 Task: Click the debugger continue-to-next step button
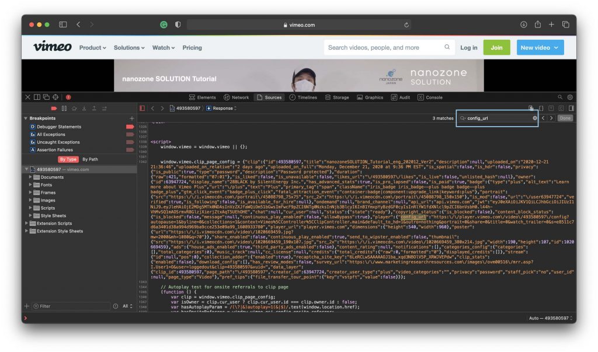pyautogui.click(x=104, y=109)
